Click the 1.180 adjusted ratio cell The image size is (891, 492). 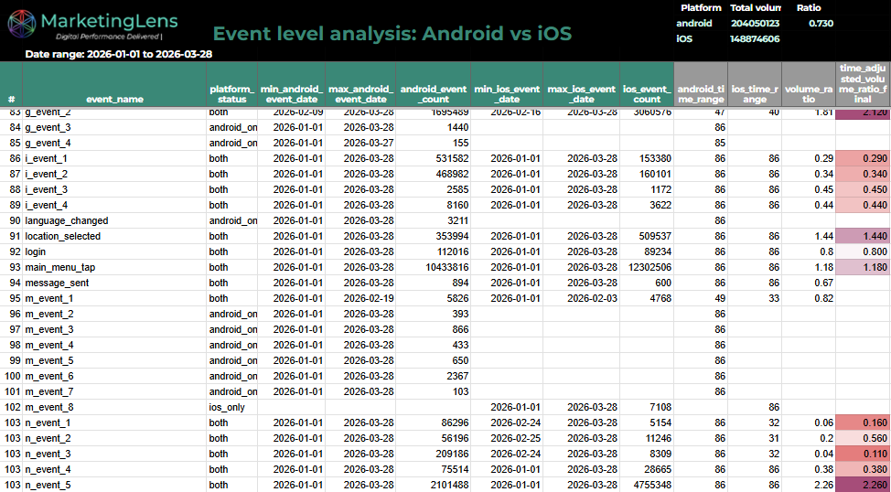point(863,267)
